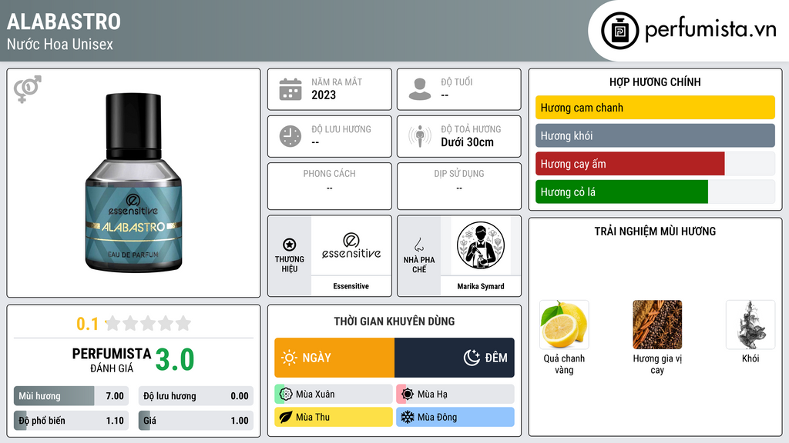The height and width of the screenshot is (443, 789).
Task: Click the Nước Hoa Unisex subtitle
Action: [x=60, y=45]
